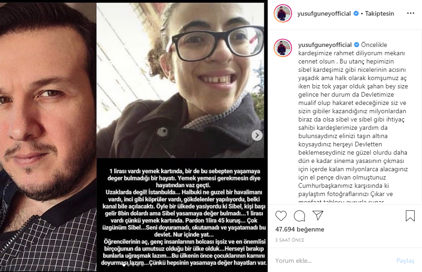Open the profile avatar in post header
This screenshot has height=272, width=422.
283,13
